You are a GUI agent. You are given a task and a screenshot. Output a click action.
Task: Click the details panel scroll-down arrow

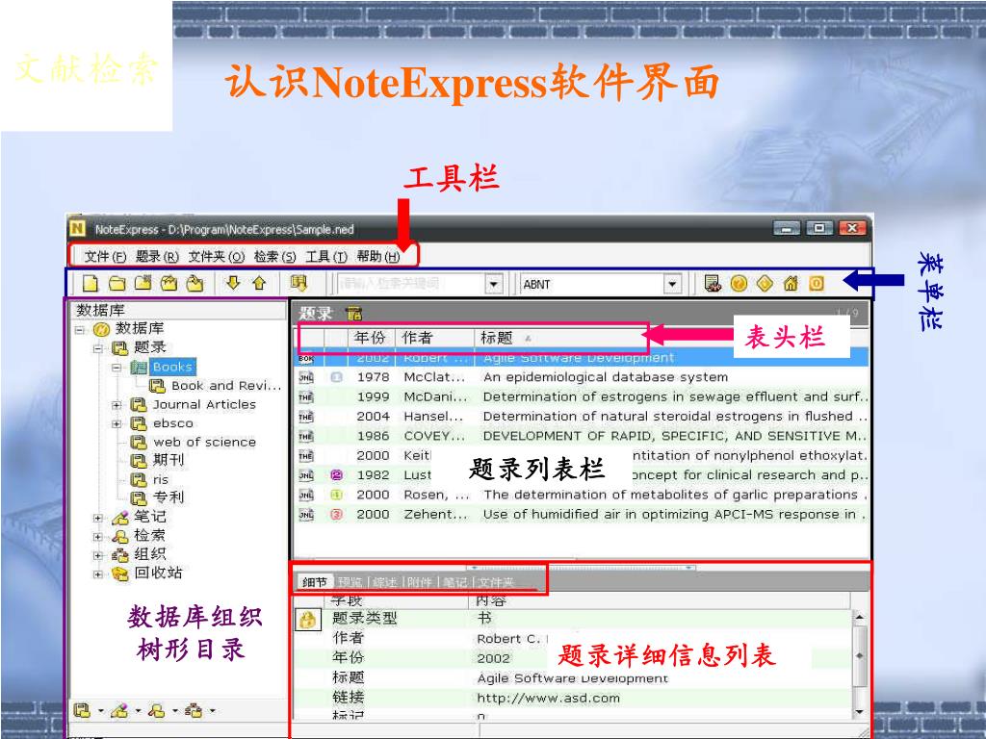click(x=860, y=711)
